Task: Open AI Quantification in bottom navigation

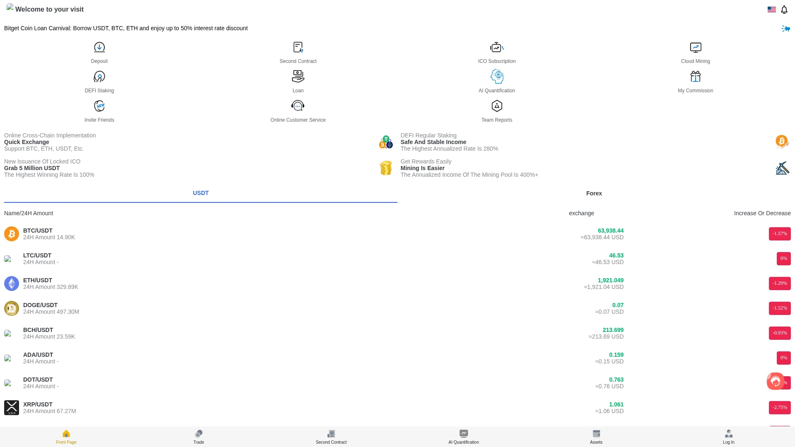Action: tap(464, 437)
